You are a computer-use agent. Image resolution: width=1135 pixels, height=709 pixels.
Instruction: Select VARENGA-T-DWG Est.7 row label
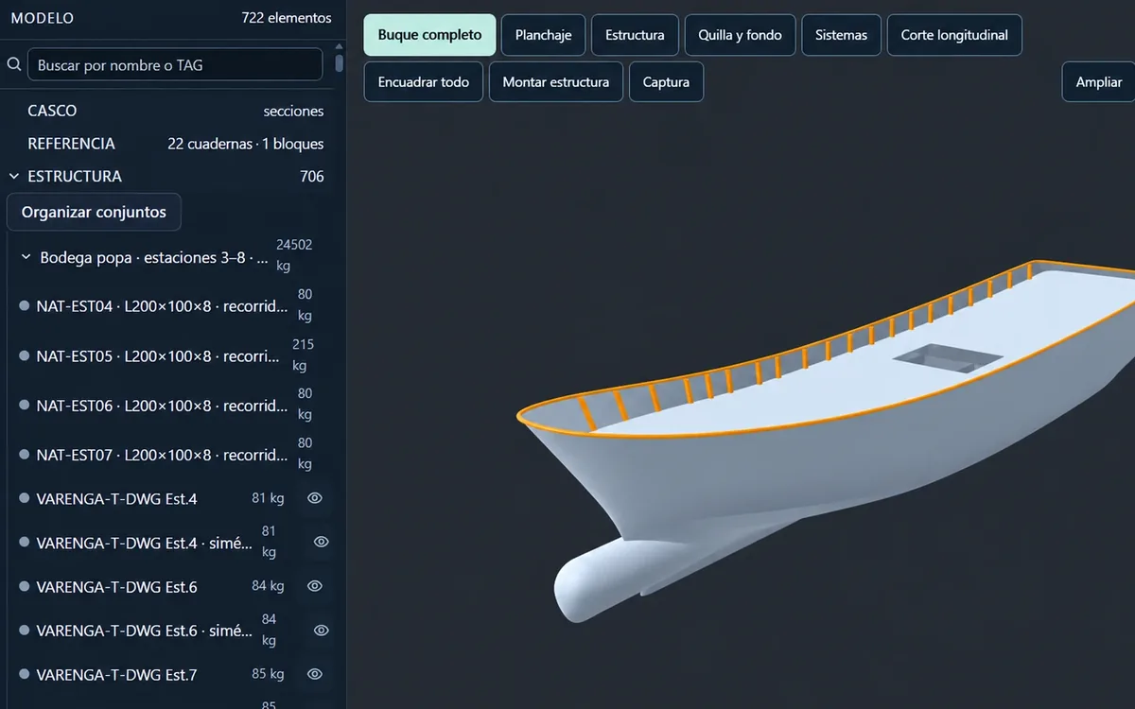click(x=116, y=674)
